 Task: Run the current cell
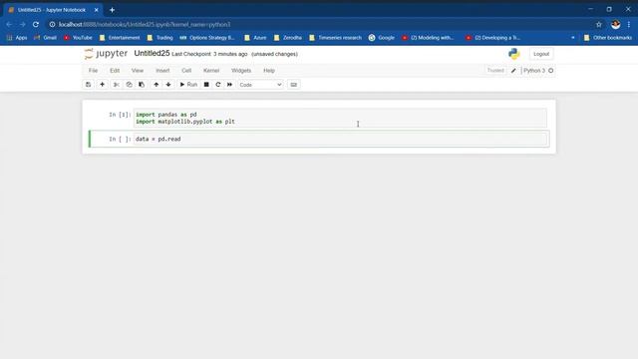(x=188, y=85)
